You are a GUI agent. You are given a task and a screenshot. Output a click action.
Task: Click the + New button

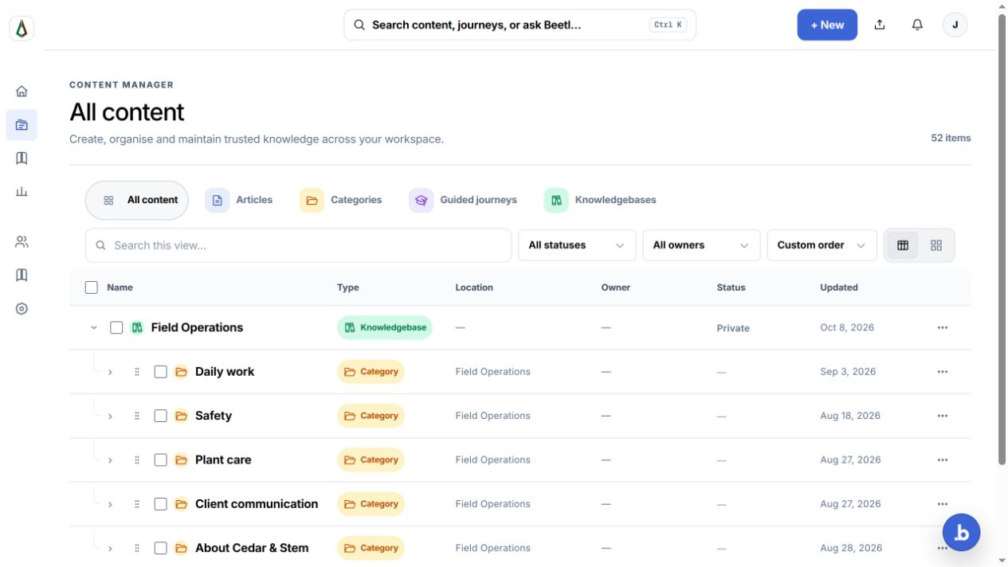pyautogui.click(x=827, y=25)
